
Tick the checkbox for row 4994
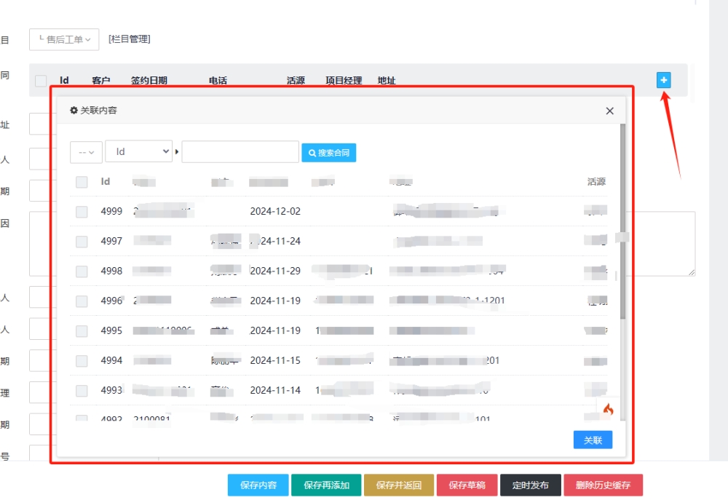pyautogui.click(x=82, y=361)
